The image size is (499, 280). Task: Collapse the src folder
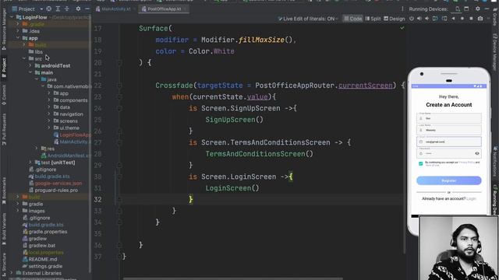[24, 59]
